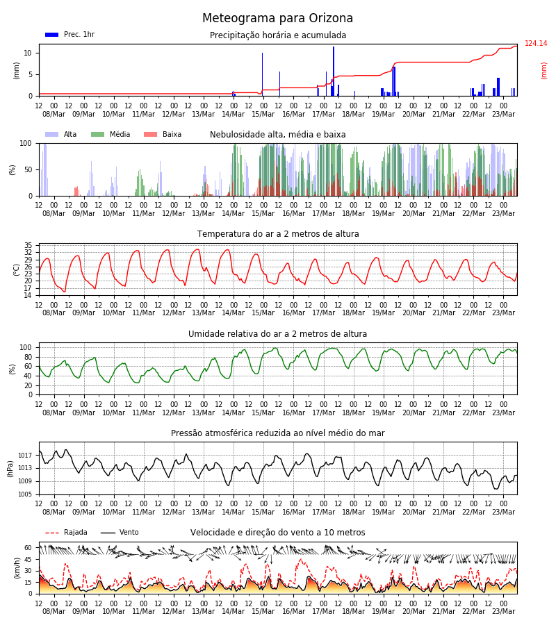Click the Umidade relativa do ar chart title
The width and height of the screenshot is (556, 625).
[x=277, y=333]
